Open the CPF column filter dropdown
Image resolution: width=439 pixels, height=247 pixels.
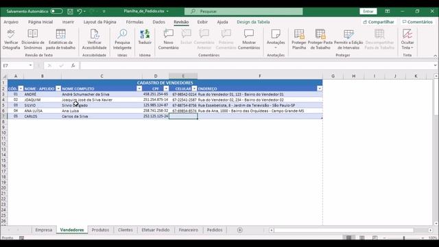point(166,89)
